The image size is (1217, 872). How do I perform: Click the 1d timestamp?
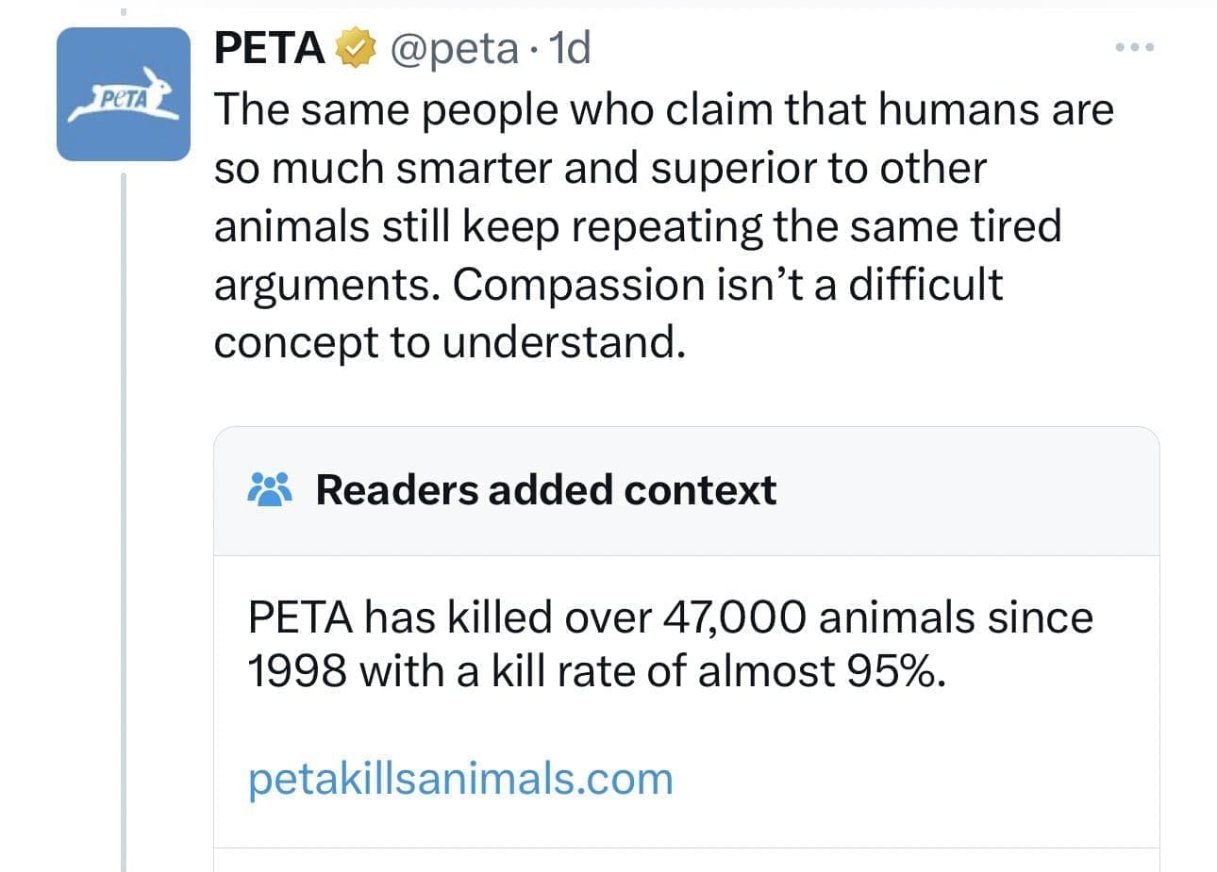(569, 48)
